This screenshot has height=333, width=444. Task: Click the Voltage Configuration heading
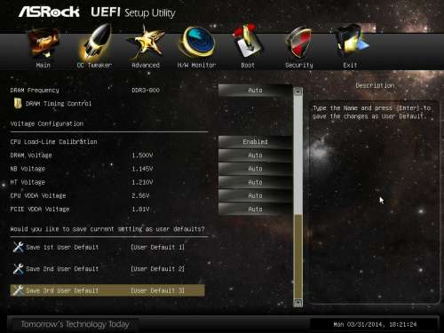click(x=47, y=123)
